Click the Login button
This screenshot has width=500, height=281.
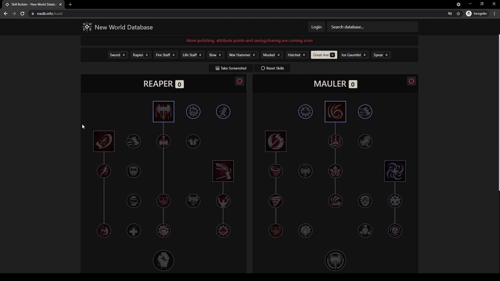[x=316, y=27]
